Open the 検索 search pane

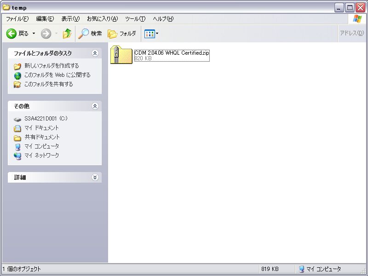tap(90, 34)
